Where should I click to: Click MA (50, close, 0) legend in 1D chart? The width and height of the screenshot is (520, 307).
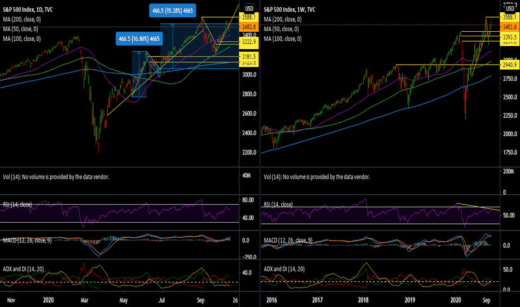(21, 29)
